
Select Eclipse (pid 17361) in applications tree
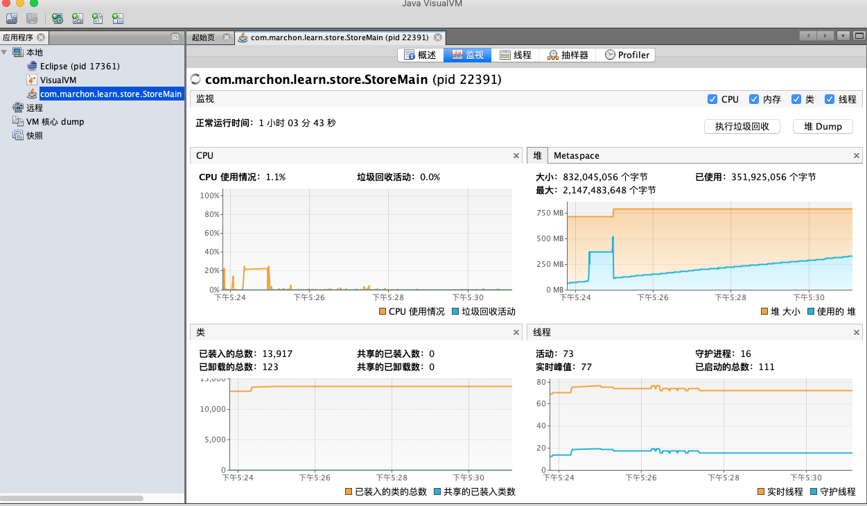click(72, 67)
